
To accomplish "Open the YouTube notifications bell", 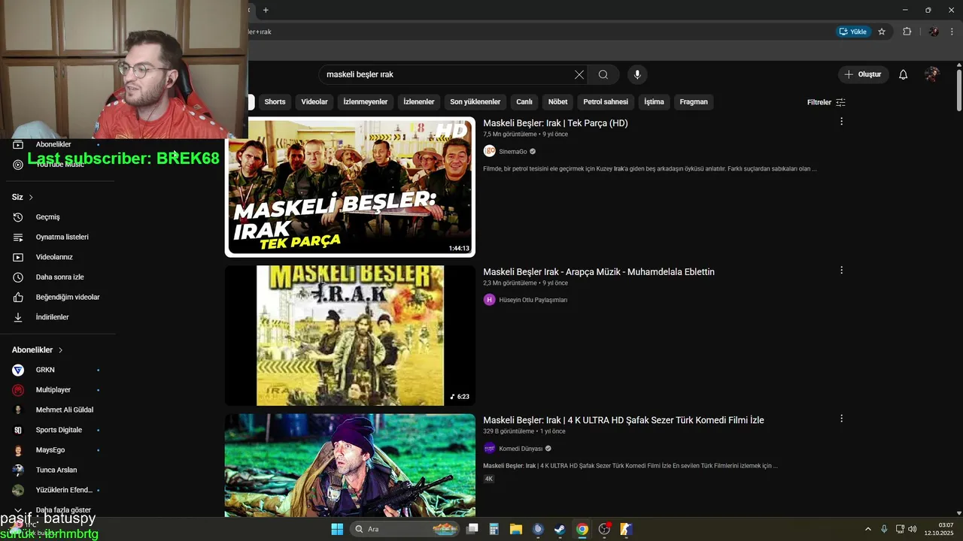I will pos(903,74).
